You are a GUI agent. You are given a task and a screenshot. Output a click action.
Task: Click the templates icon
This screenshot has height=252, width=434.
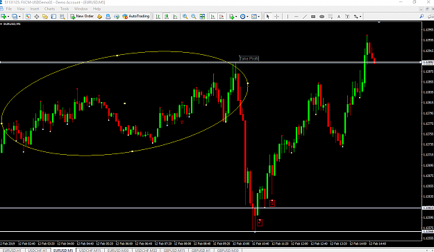[254, 17]
